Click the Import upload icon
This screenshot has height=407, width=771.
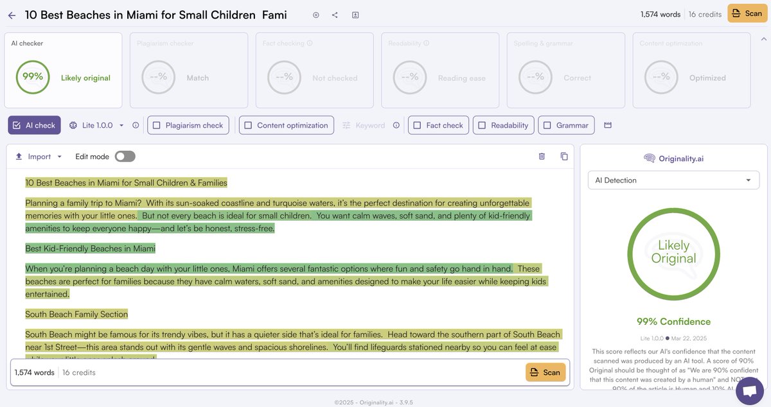point(19,157)
